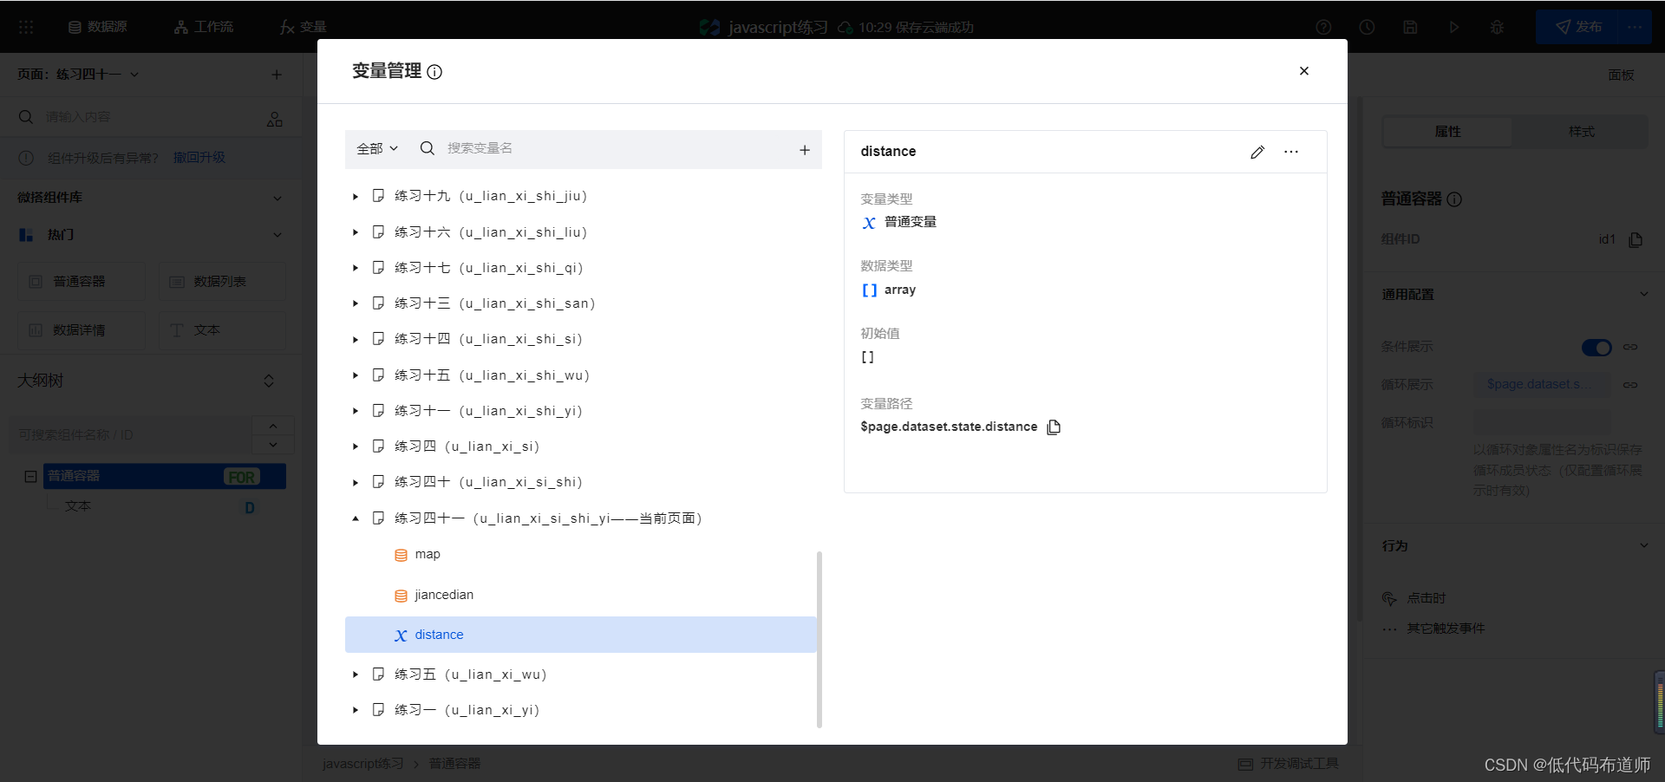Open the help question icon in header
The image size is (1665, 782).
(x=1323, y=27)
